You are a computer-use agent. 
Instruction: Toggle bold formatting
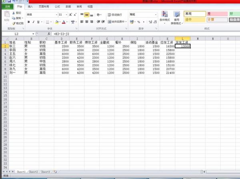pyautogui.click(x=28, y=22)
